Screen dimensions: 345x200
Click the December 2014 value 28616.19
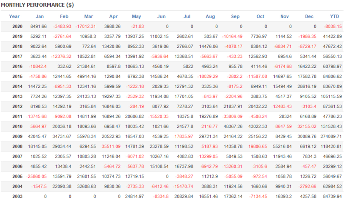tap(307, 86)
